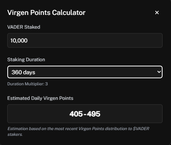Click the Estimated Daily Virgen Points label
This screenshot has height=145, width=171.
(40, 98)
